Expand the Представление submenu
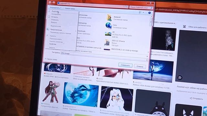The width and height of the screenshot is (207, 116). (56, 30)
